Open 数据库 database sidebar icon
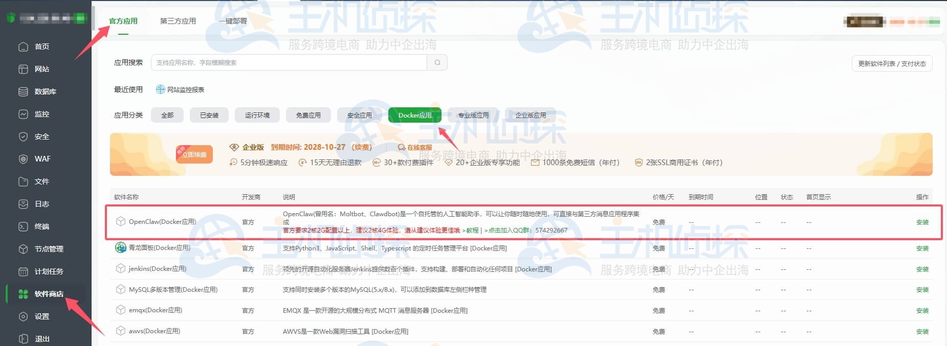The image size is (947, 346). tap(23, 91)
